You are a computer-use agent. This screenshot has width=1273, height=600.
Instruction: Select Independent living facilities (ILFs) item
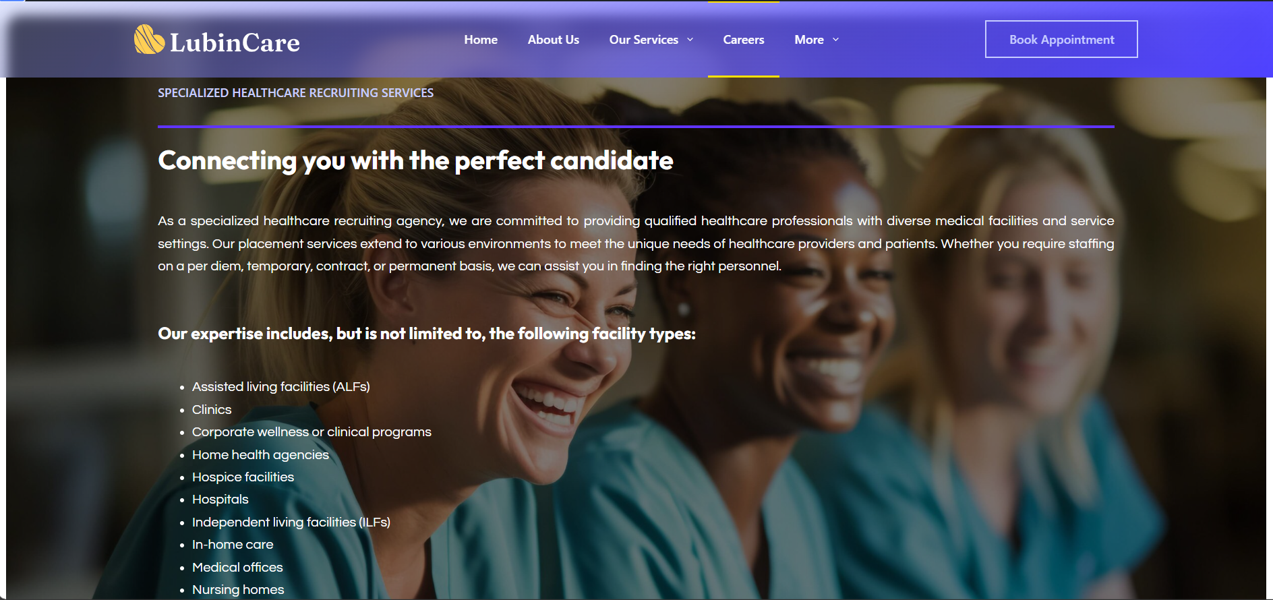(x=291, y=522)
